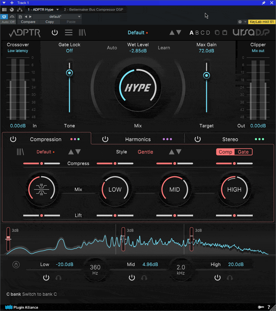Open help with the question mark icon
Viewport: 276px width, 311px height.
pos(269,307)
